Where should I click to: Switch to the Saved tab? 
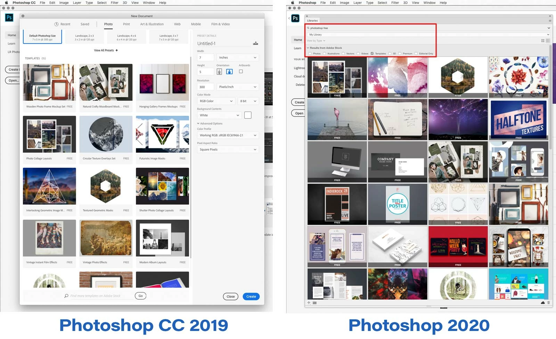pos(85,24)
